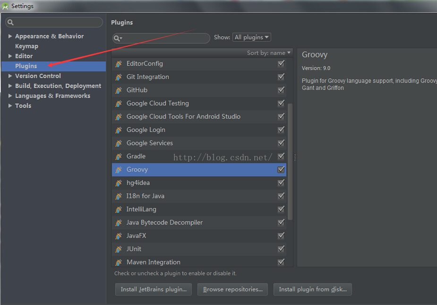
Task: Toggle the GitHub plugin checkbox
Action: [x=281, y=90]
